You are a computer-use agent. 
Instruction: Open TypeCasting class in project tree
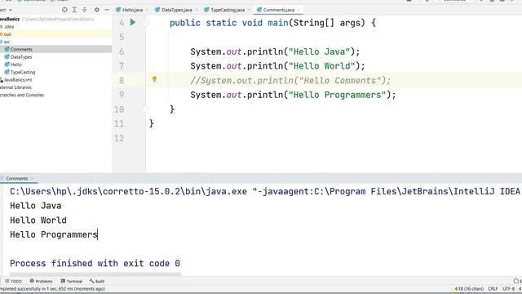(23, 73)
